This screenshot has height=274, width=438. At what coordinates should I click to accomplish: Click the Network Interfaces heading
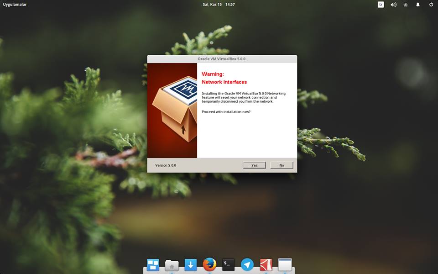point(224,82)
